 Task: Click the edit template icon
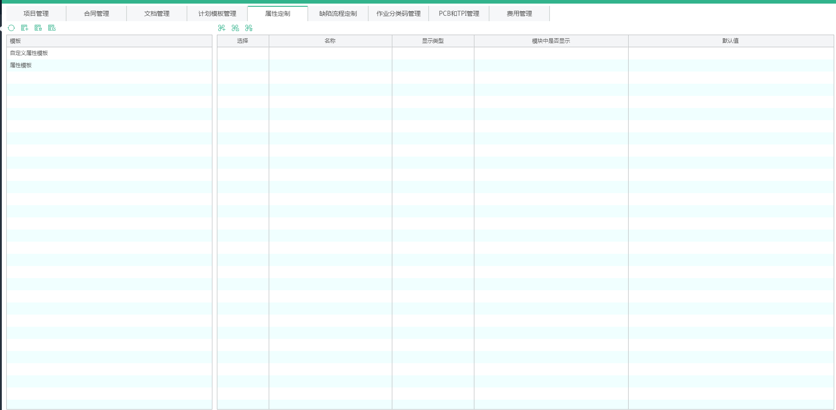tap(52, 28)
